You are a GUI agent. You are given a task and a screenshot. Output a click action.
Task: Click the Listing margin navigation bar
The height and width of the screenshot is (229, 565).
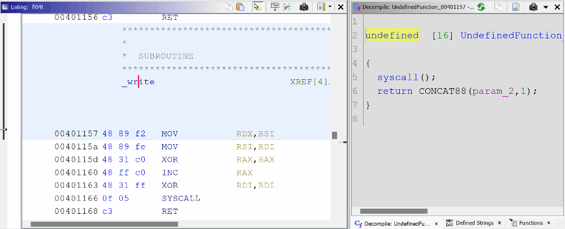3,81
